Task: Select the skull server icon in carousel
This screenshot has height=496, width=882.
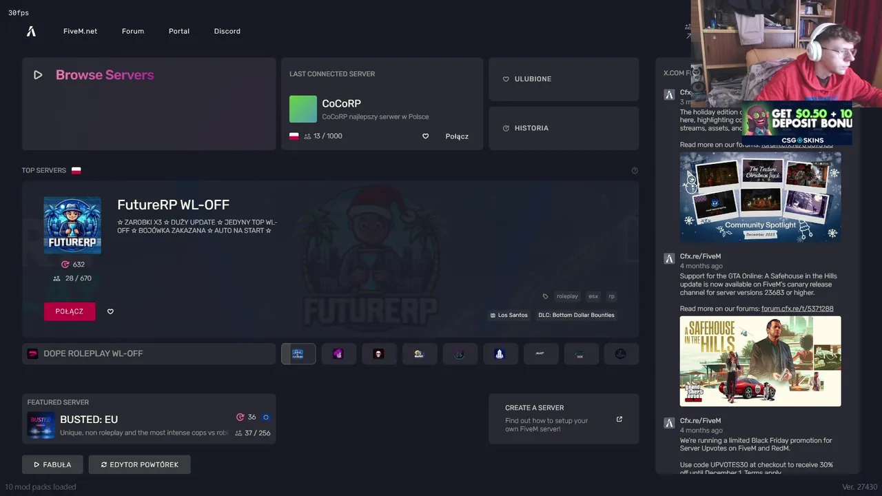Action: pos(379,353)
